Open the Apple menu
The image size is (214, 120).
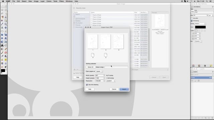click(x=3, y=1)
